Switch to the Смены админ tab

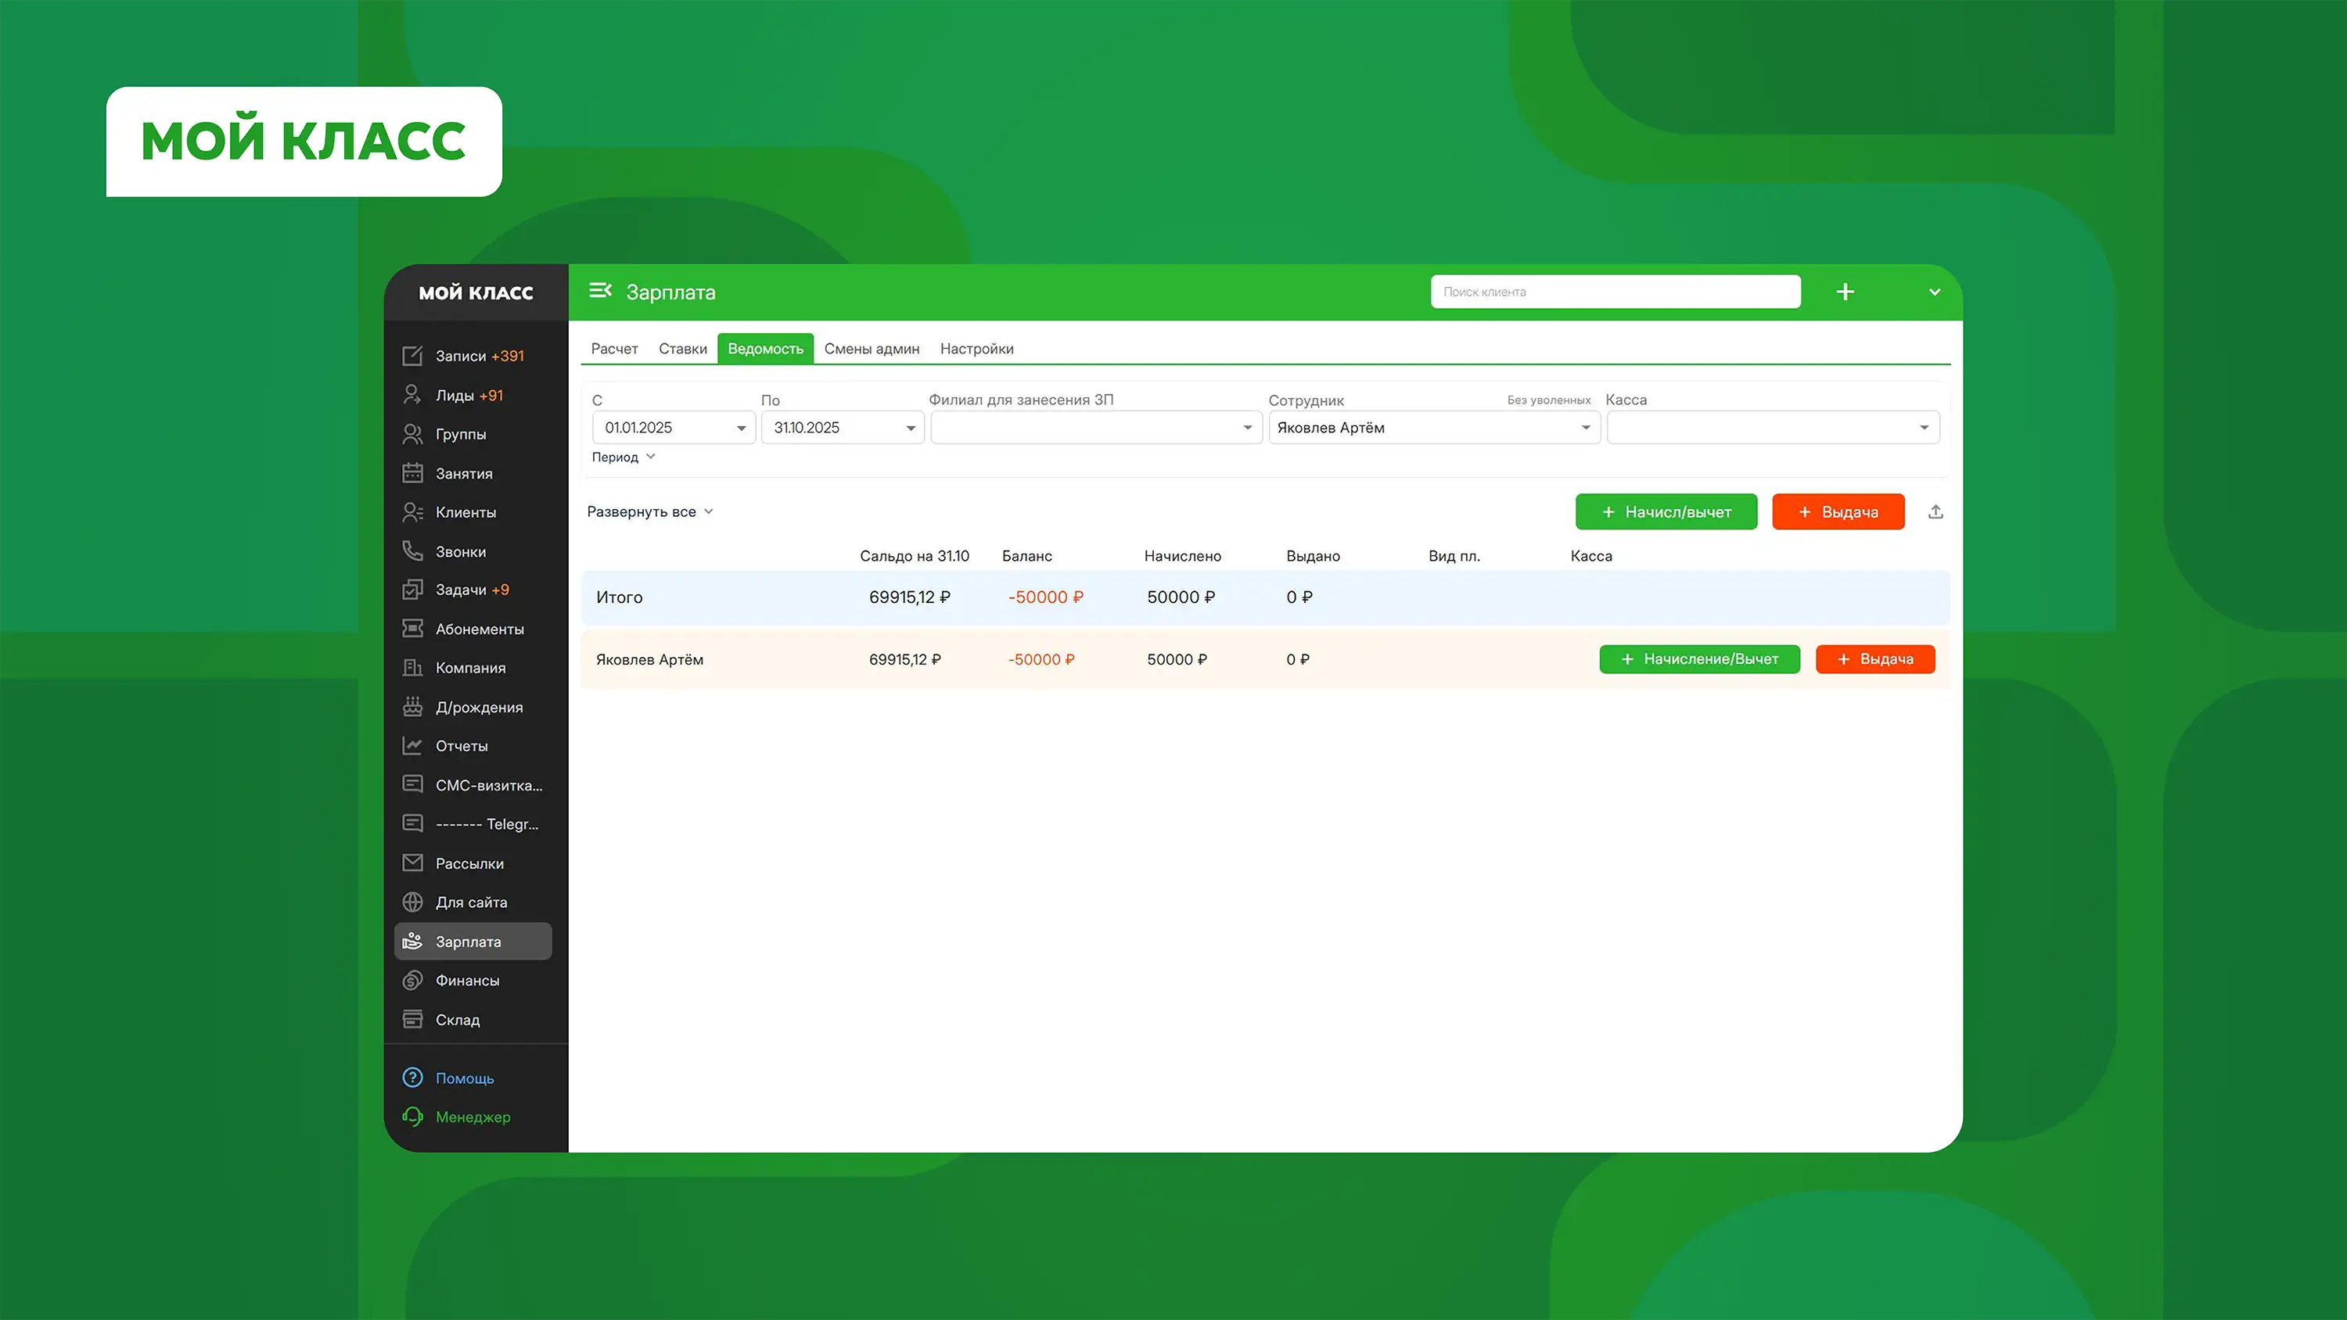871,349
